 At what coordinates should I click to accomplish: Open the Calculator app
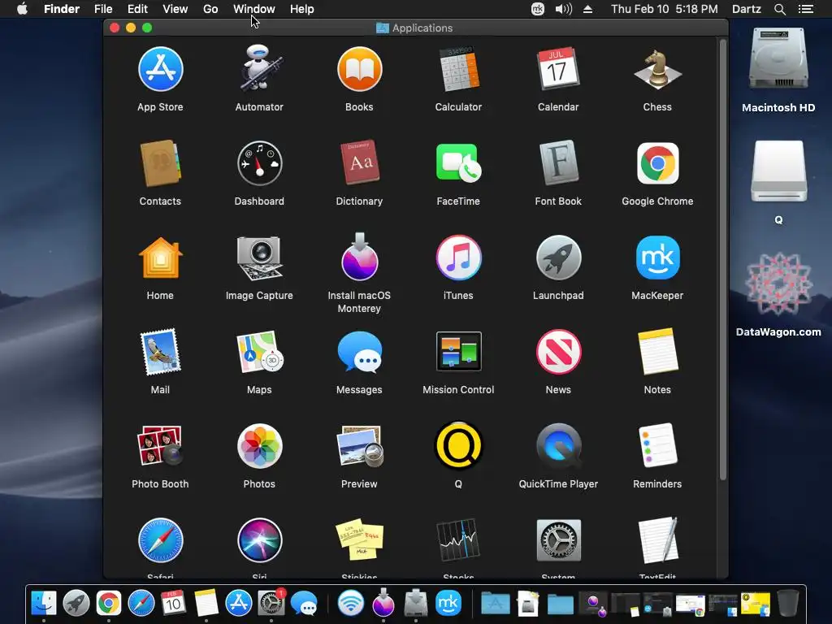click(458, 70)
